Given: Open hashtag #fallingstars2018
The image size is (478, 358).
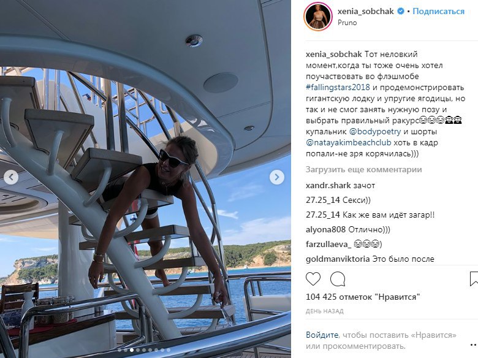Looking at the screenshot, I should [338, 88].
